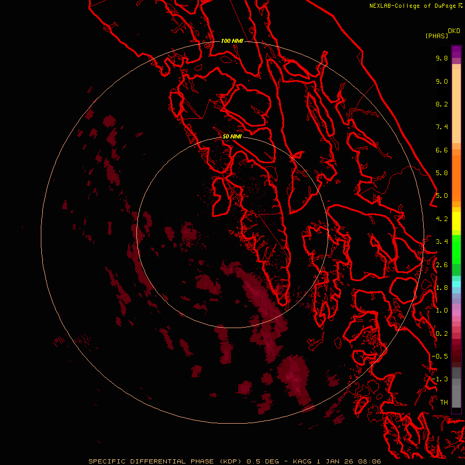
Task: Click the 9.0 value on the color scale
Action: [x=442, y=81]
